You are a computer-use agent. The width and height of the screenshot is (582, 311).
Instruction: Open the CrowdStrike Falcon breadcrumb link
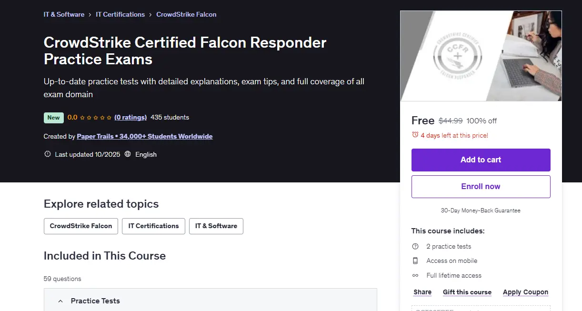(186, 14)
